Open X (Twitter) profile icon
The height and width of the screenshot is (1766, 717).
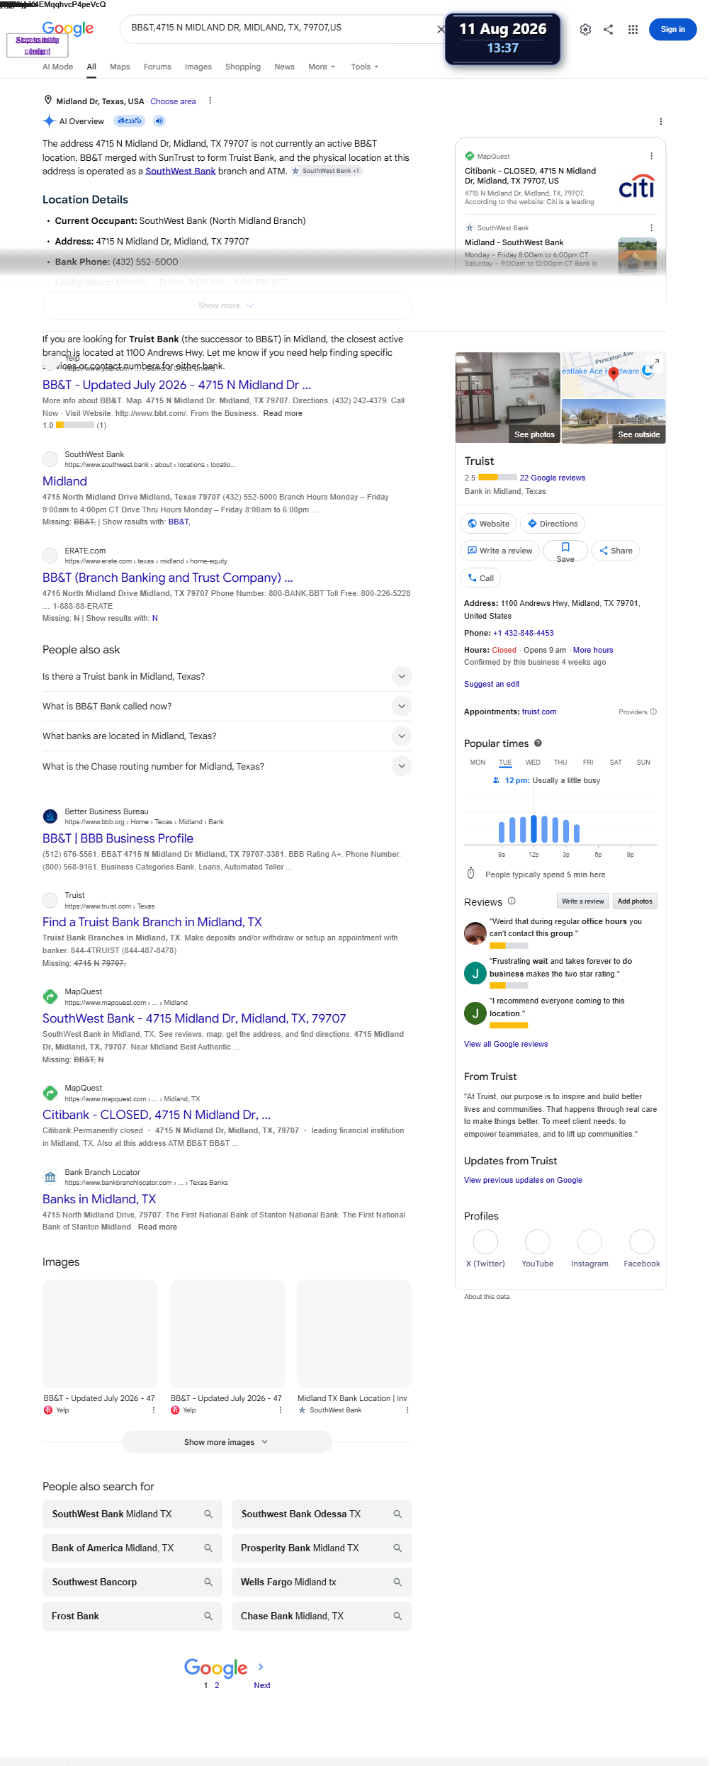click(485, 1242)
